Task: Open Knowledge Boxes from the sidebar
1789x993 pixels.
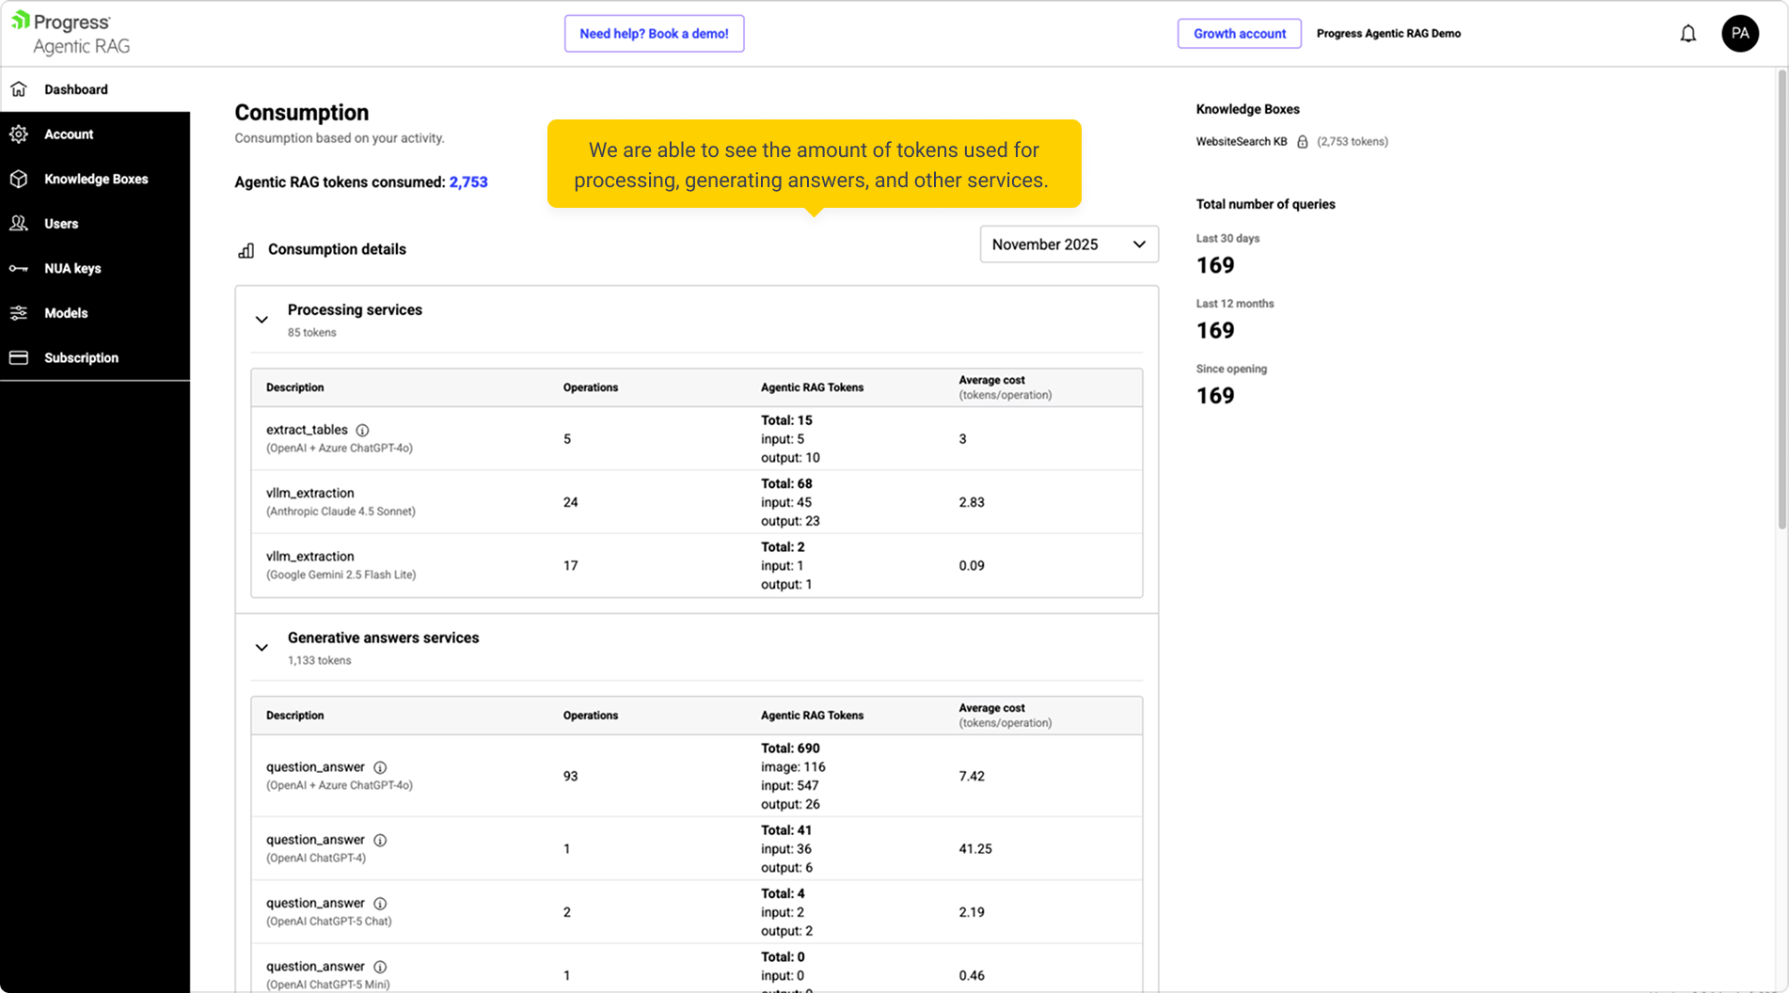Action: (x=95, y=179)
